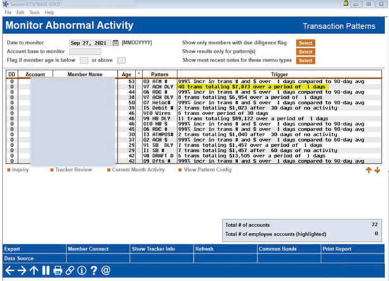Screen dimensions: 389x281
Task: Sort by the Member Name column header
Action: click(85, 74)
